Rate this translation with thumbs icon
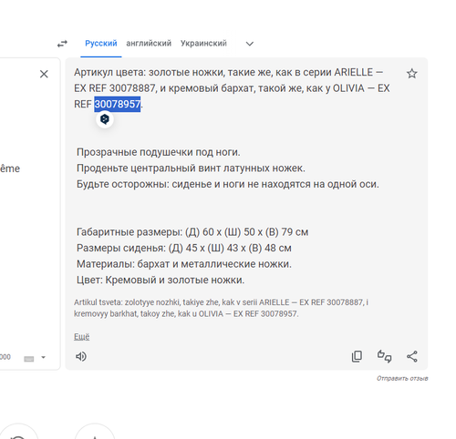Image resolution: width=456 pixels, height=439 pixels. 385,356
